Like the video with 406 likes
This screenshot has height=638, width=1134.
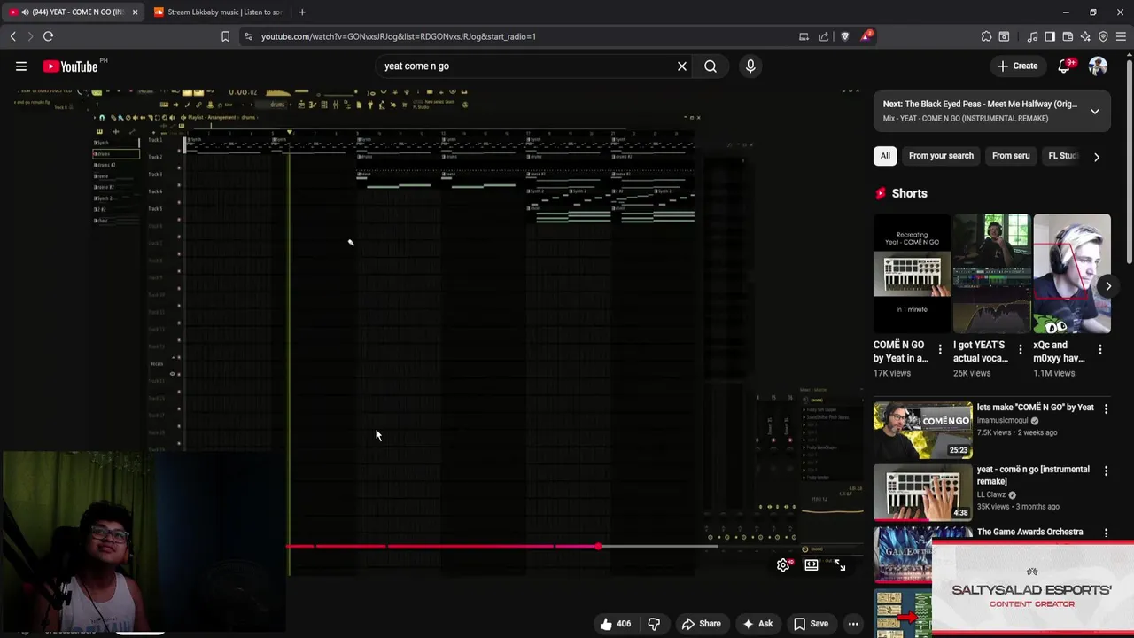pyautogui.click(x=615, y=624)
